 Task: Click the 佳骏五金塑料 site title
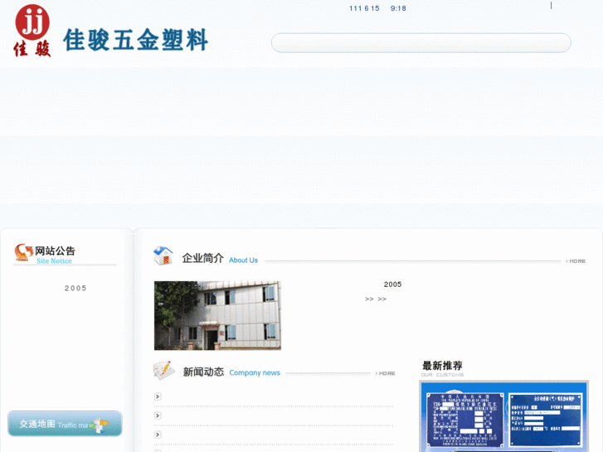[136, 40]
